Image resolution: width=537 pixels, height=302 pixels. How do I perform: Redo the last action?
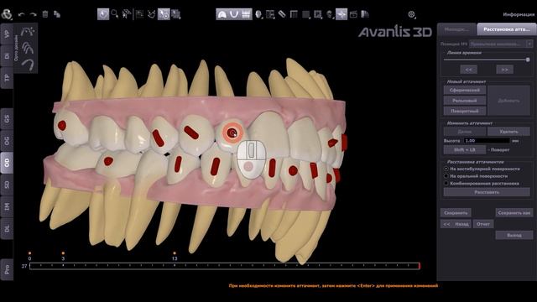(x=33, y=14)
